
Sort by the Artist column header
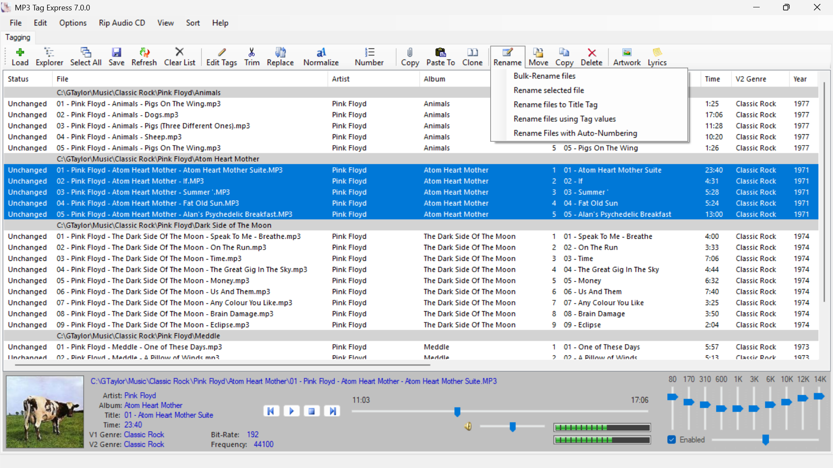(x=374, y=79)
